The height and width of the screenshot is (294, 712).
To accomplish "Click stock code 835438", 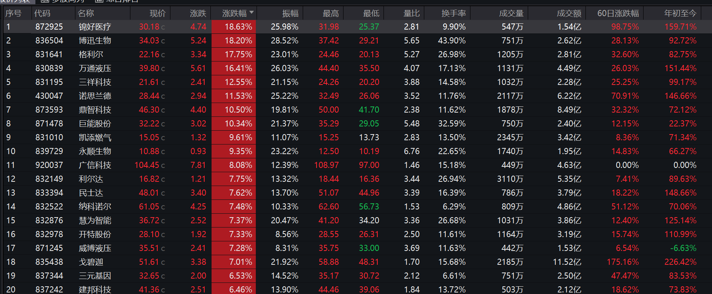I will click(49, 262).
